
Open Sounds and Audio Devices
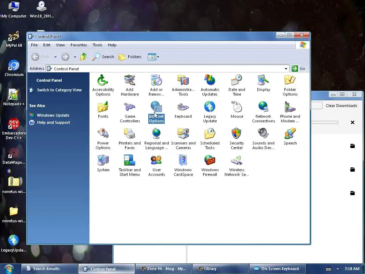(263, 139)
